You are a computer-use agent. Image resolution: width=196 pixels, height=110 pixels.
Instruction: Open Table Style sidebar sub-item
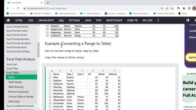click(14, 101)
